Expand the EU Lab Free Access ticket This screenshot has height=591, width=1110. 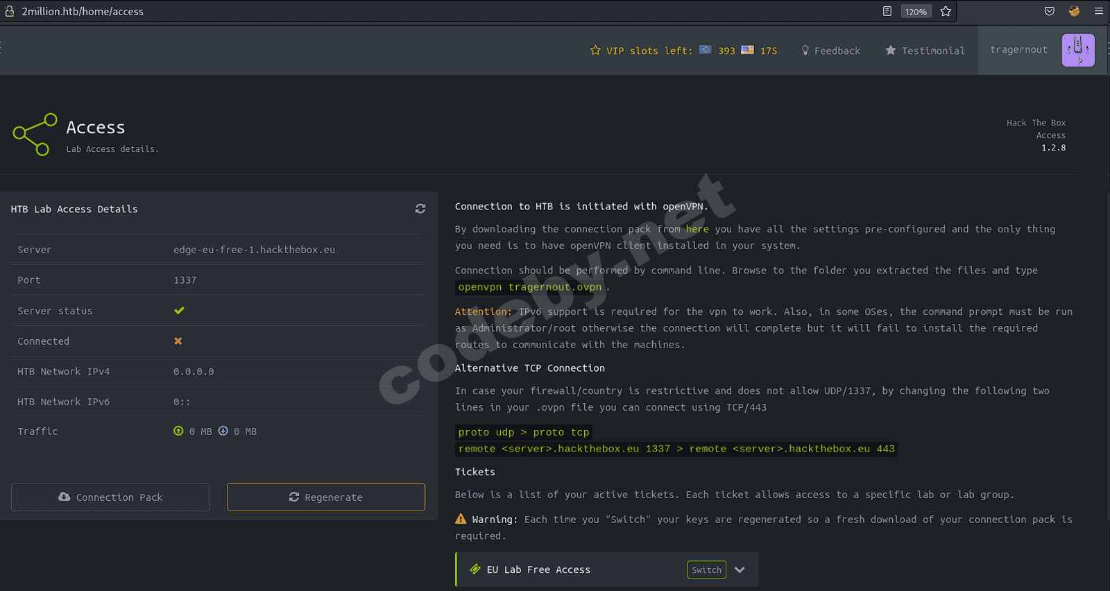[740, 569]
